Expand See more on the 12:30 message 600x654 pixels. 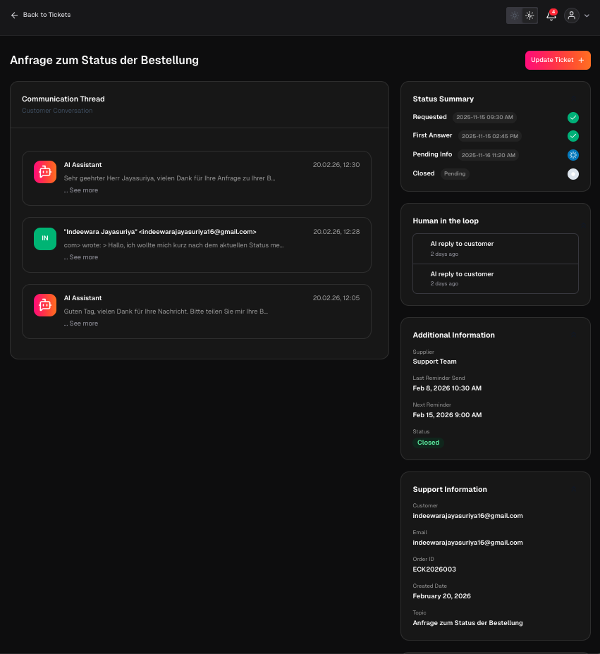[83, 190]
